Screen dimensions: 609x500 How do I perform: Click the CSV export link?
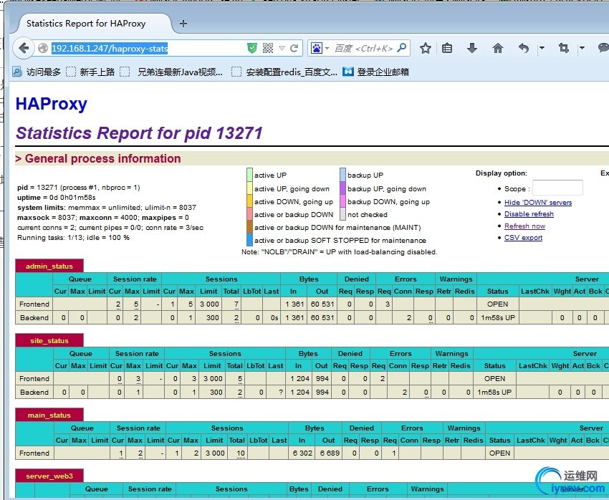pyautogui.click(x=523, y=238)
